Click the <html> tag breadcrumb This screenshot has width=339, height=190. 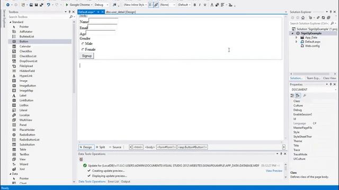[138, 147]
